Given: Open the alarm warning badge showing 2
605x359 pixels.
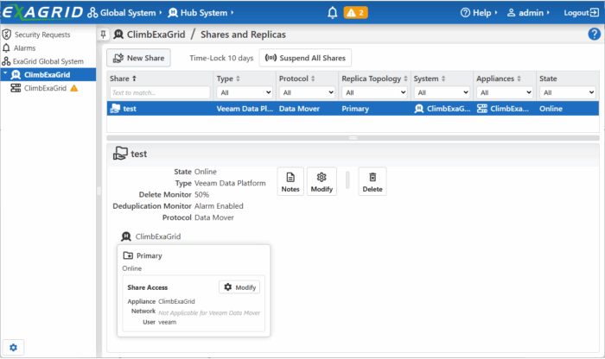Looking at the screenshot, I should coord(356,13).
